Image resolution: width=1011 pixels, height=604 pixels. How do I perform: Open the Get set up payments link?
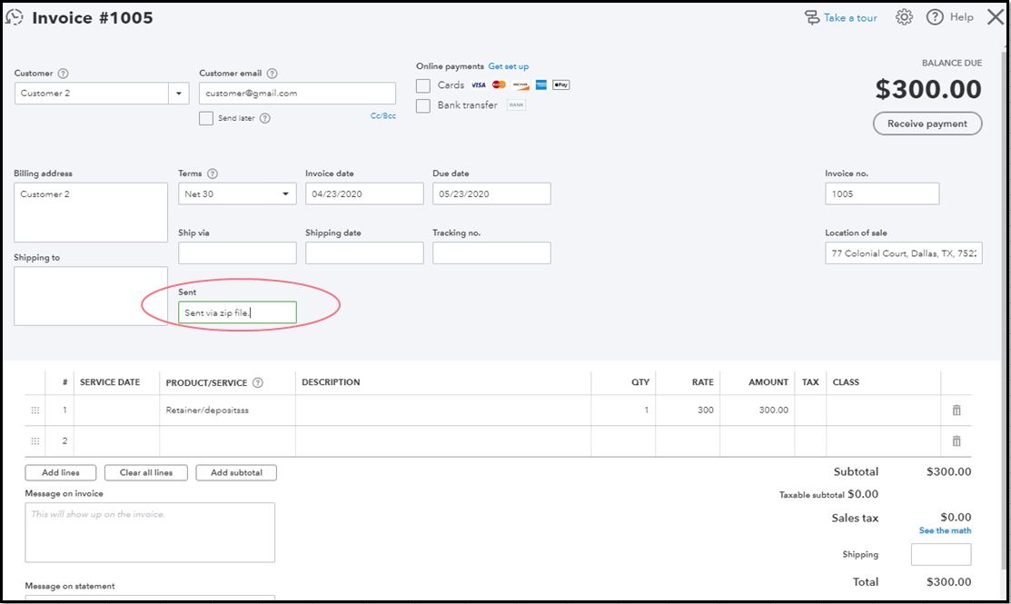click(x=508, y=65)
